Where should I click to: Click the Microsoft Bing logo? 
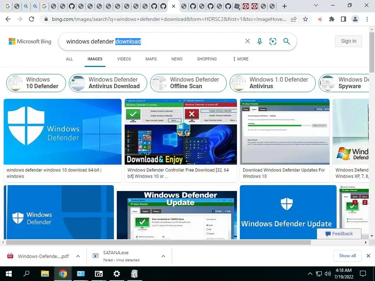(30, 41)
